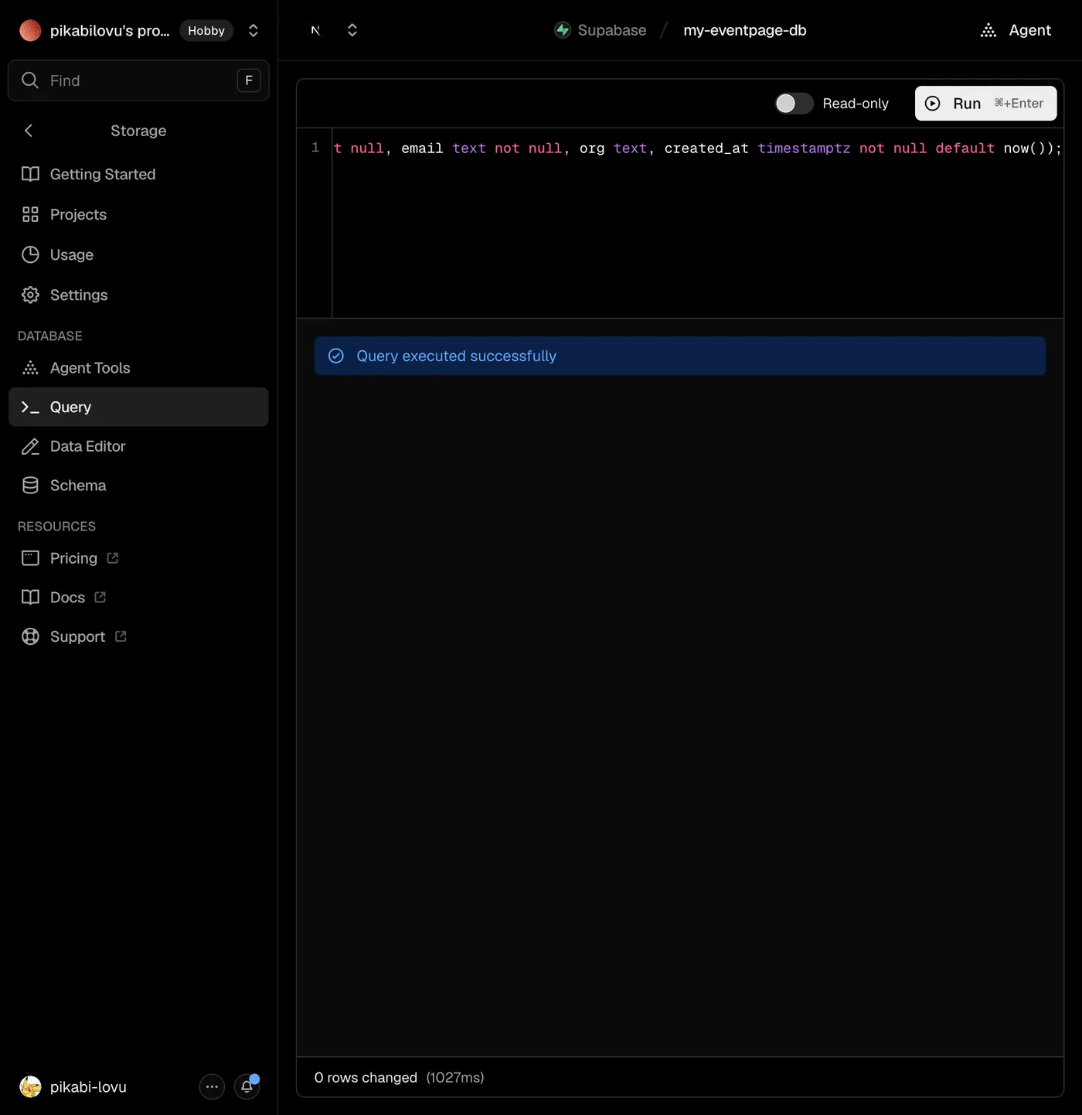Select the Query terminal icon

pos(30,407)
